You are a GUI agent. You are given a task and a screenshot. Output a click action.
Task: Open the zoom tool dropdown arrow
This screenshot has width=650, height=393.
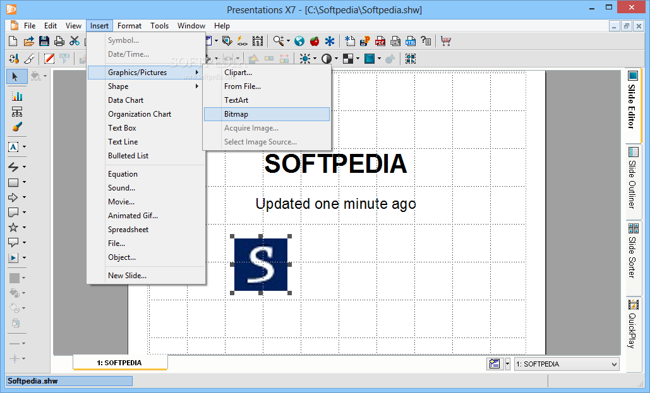pos(288,41)
